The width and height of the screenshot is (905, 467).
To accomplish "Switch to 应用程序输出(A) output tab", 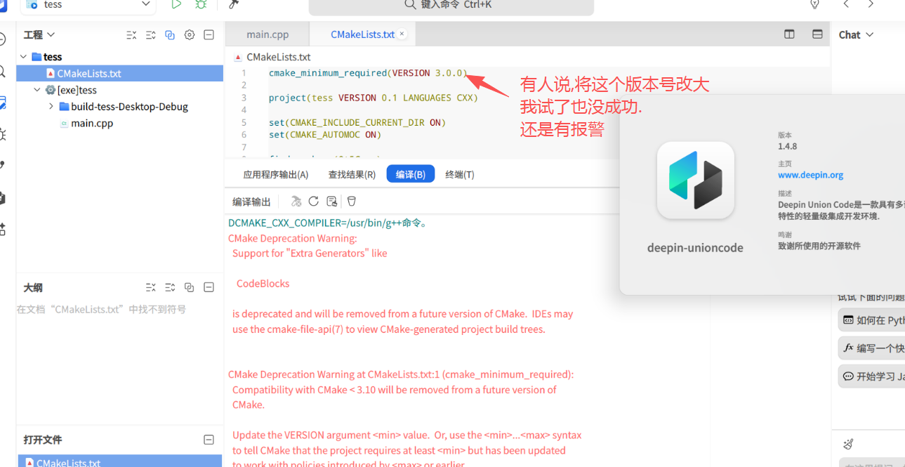I will point(276,174).
